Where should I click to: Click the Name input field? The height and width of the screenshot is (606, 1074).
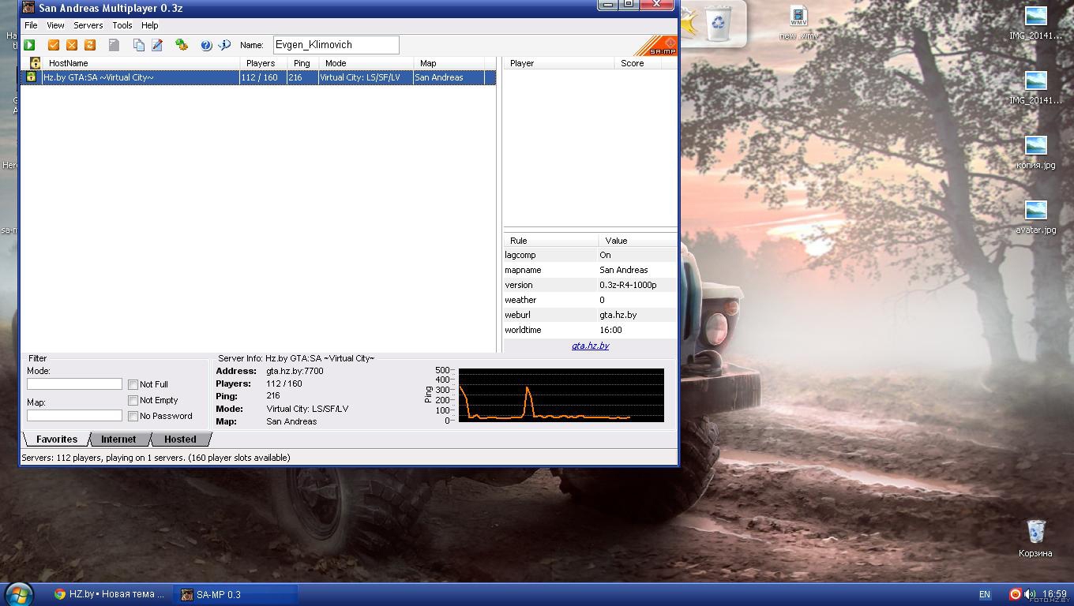336,45
